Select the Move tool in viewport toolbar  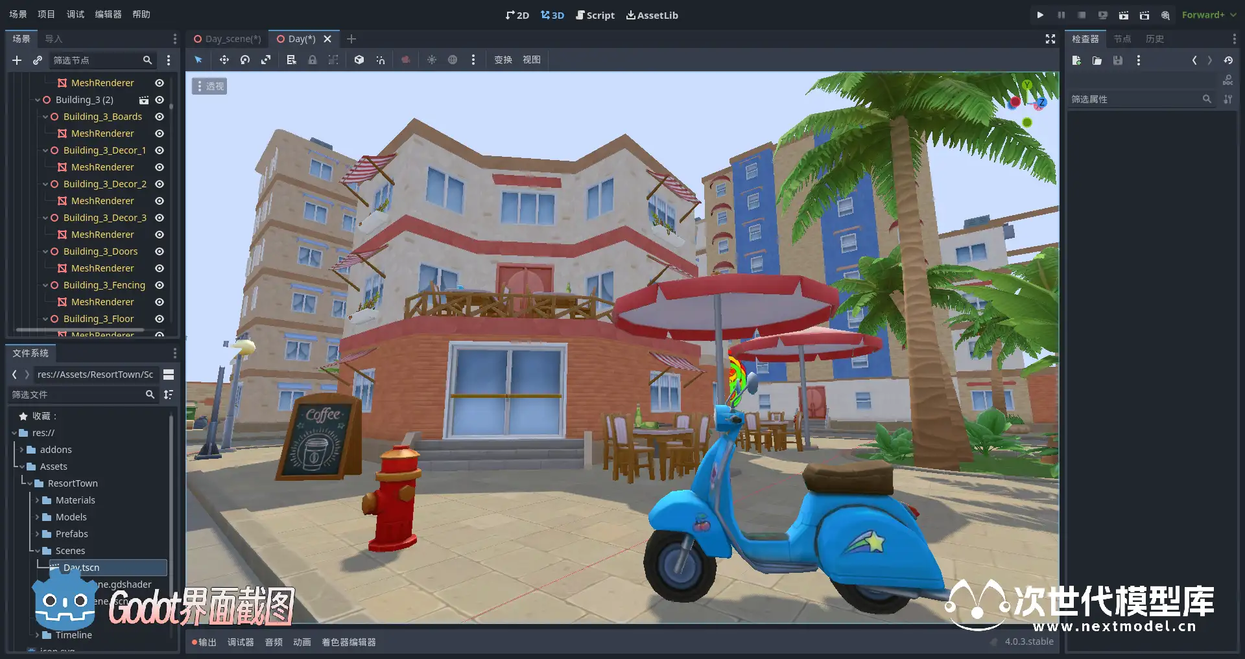[224, 60]
